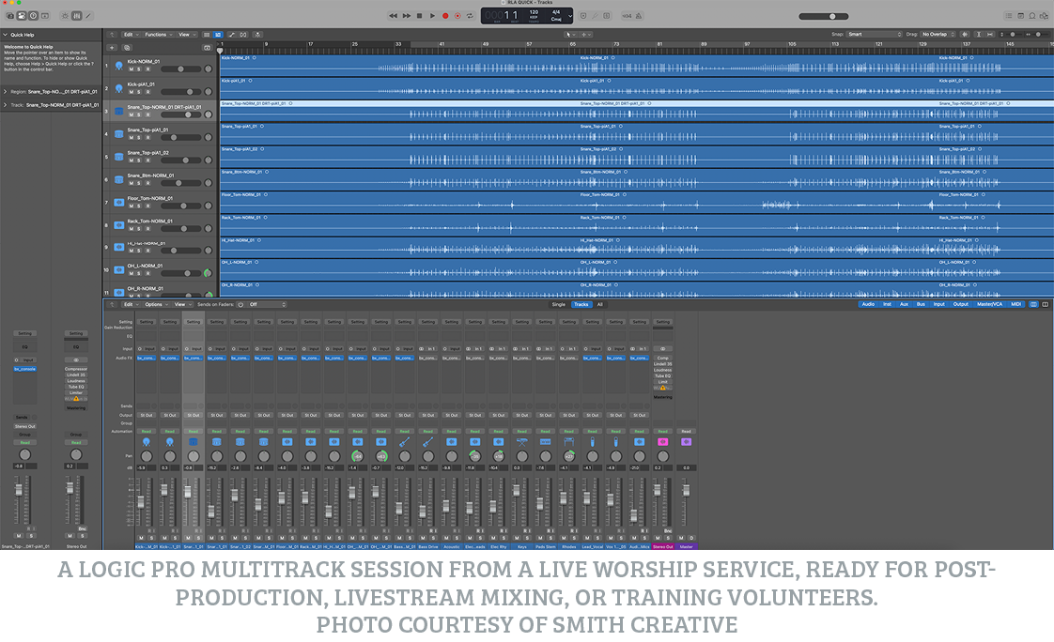Expand the Region inspector disclosure triangle

(x=6, y=92)
